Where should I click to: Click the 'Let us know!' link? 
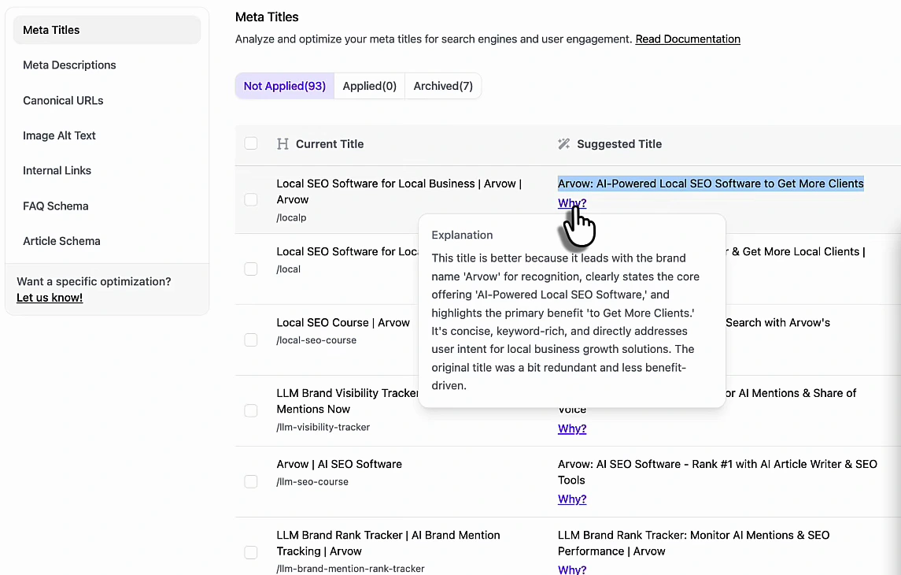(50, 298)
